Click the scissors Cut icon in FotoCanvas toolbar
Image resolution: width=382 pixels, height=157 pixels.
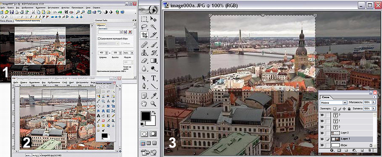click(x=33, y=12)
